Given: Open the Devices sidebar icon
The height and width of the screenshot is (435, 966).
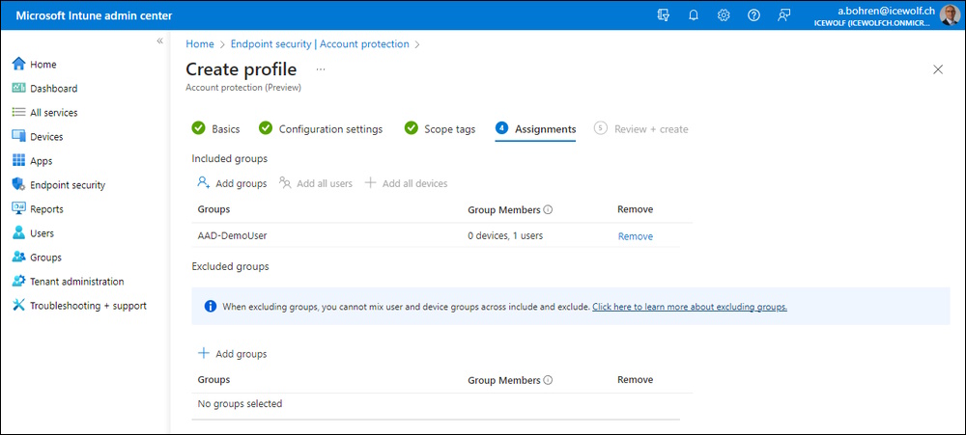Looking at the screenshot, I should (x=18, y=137).
